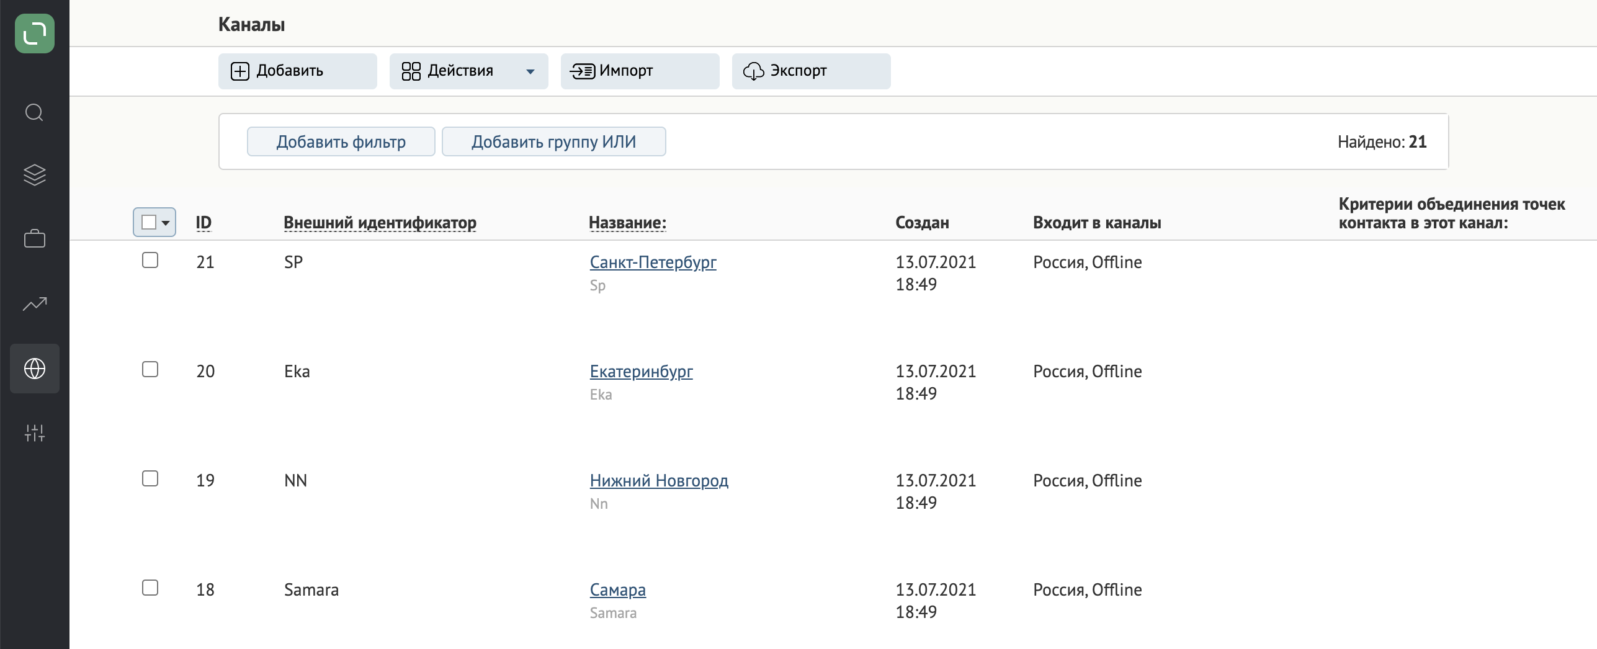Expand the select-all checkbox dropdown arrow
Image resolution: width=1597 pixels, height=649 pixels.
166,223
